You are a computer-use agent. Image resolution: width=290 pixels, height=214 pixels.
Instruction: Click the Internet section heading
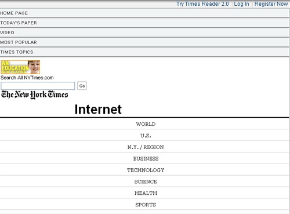click(98, 110)
